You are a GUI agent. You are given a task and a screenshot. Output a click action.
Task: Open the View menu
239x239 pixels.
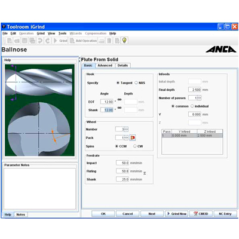51,33
